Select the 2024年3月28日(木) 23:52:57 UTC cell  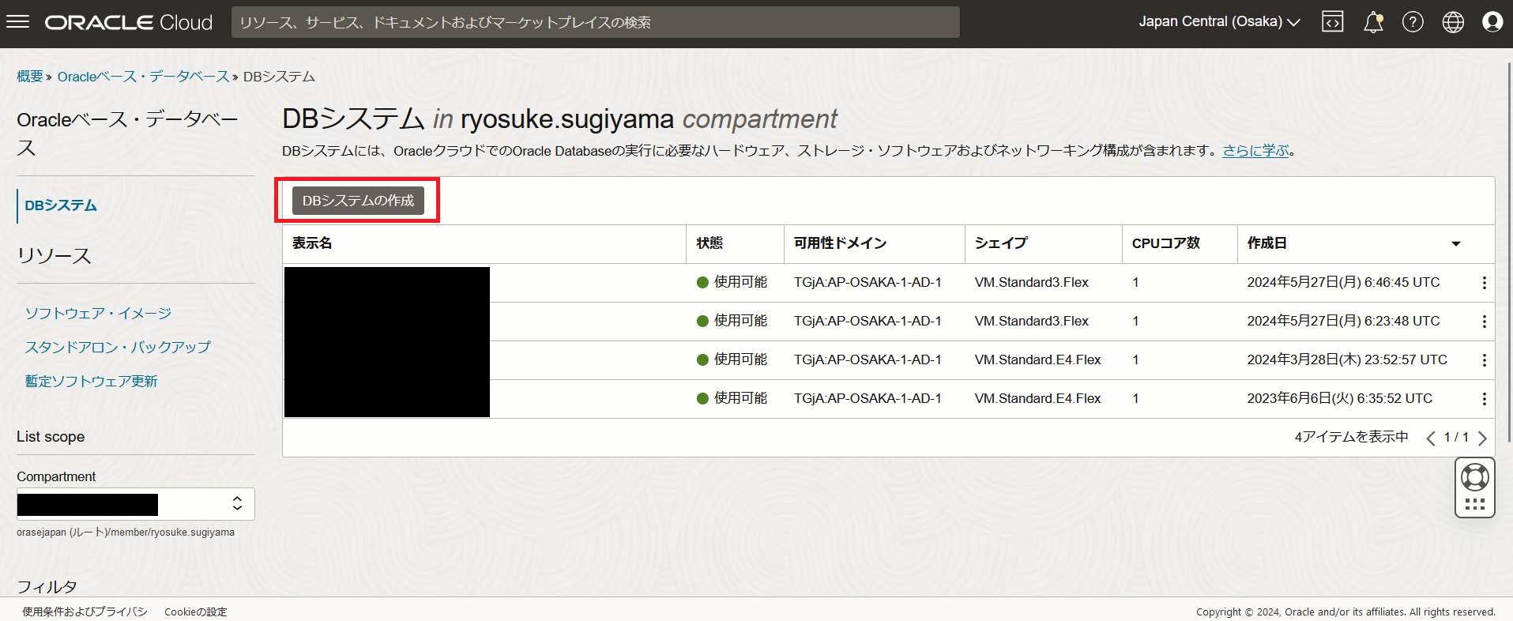point(1347,359)
